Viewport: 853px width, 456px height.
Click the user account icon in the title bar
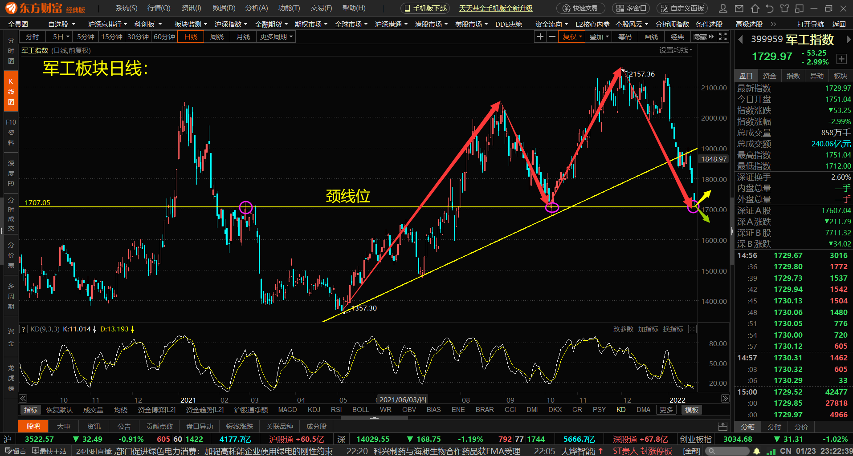tap(723, 8)
